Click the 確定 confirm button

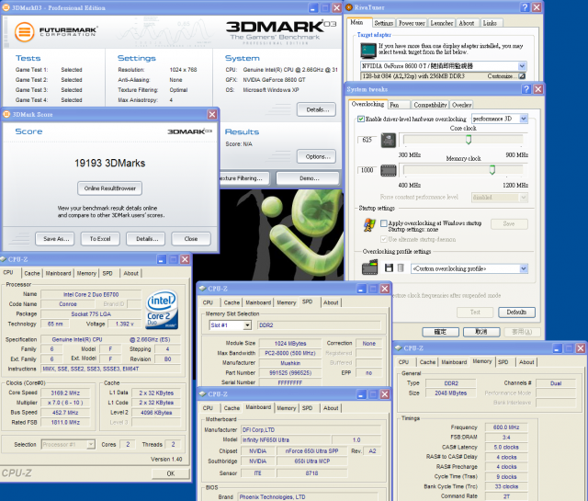pyautogui.click(x=440, y=332)
